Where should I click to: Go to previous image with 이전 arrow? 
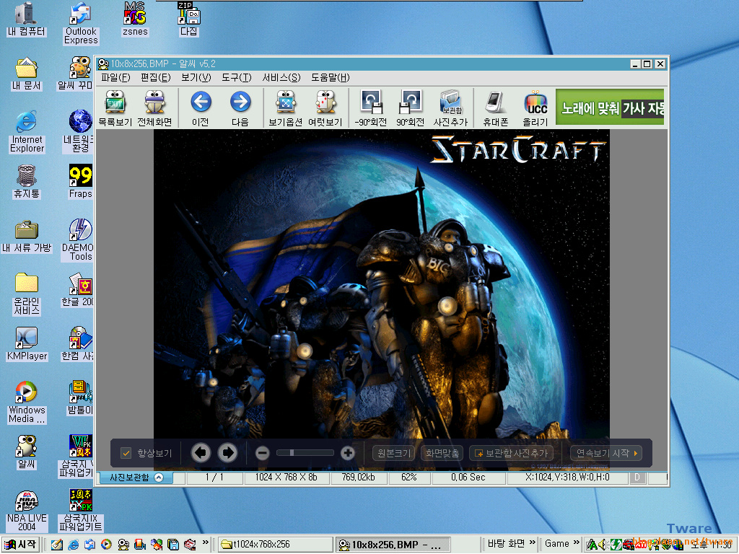tap(201, 108)
